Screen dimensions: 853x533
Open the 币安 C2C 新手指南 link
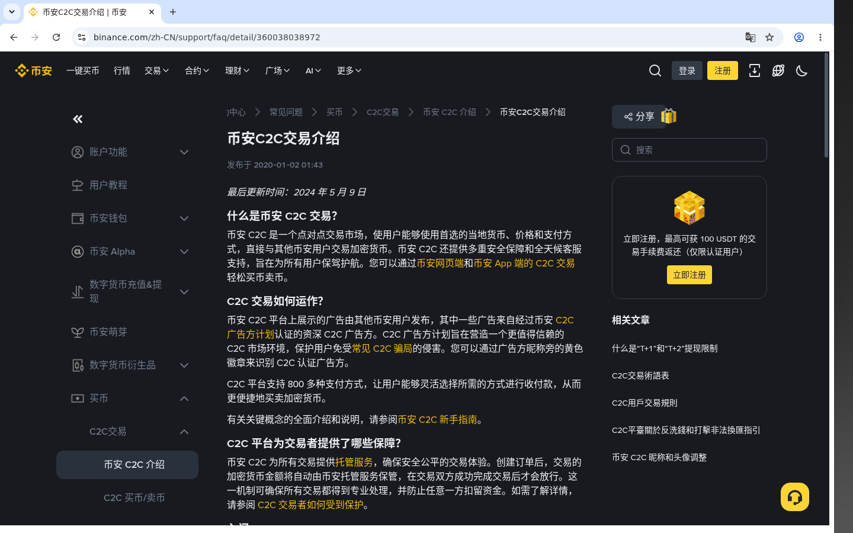coord(437,420)
